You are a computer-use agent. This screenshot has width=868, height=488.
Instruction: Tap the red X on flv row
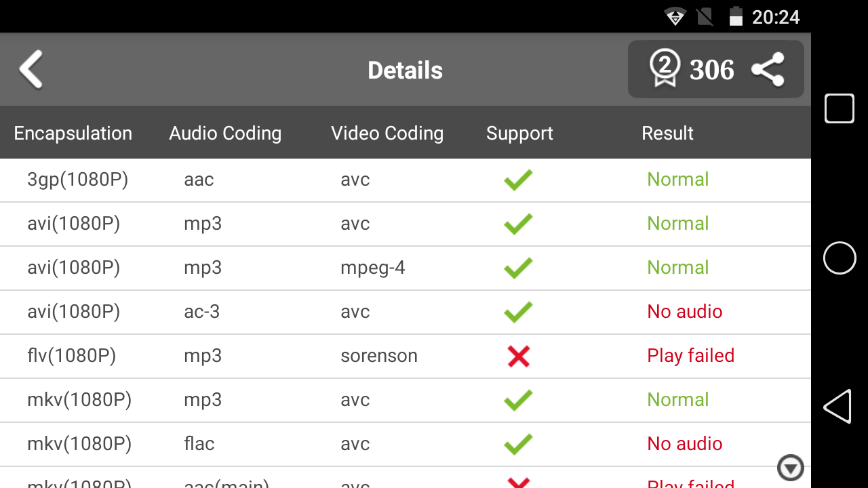(518, 356)
